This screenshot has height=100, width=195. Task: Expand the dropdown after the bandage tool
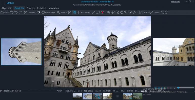138,12
